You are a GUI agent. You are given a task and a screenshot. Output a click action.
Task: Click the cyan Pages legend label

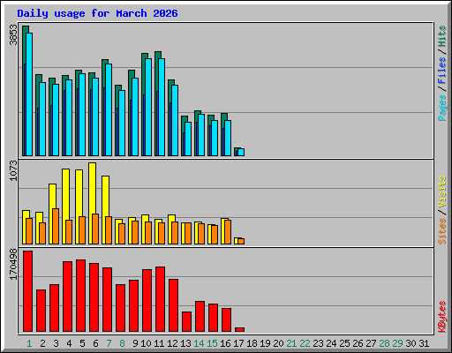[441, 108]
